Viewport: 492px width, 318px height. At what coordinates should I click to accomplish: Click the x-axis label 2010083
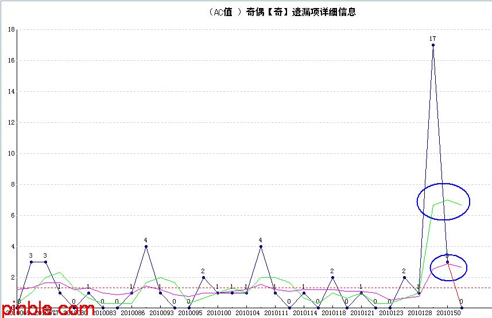[104, 313]
